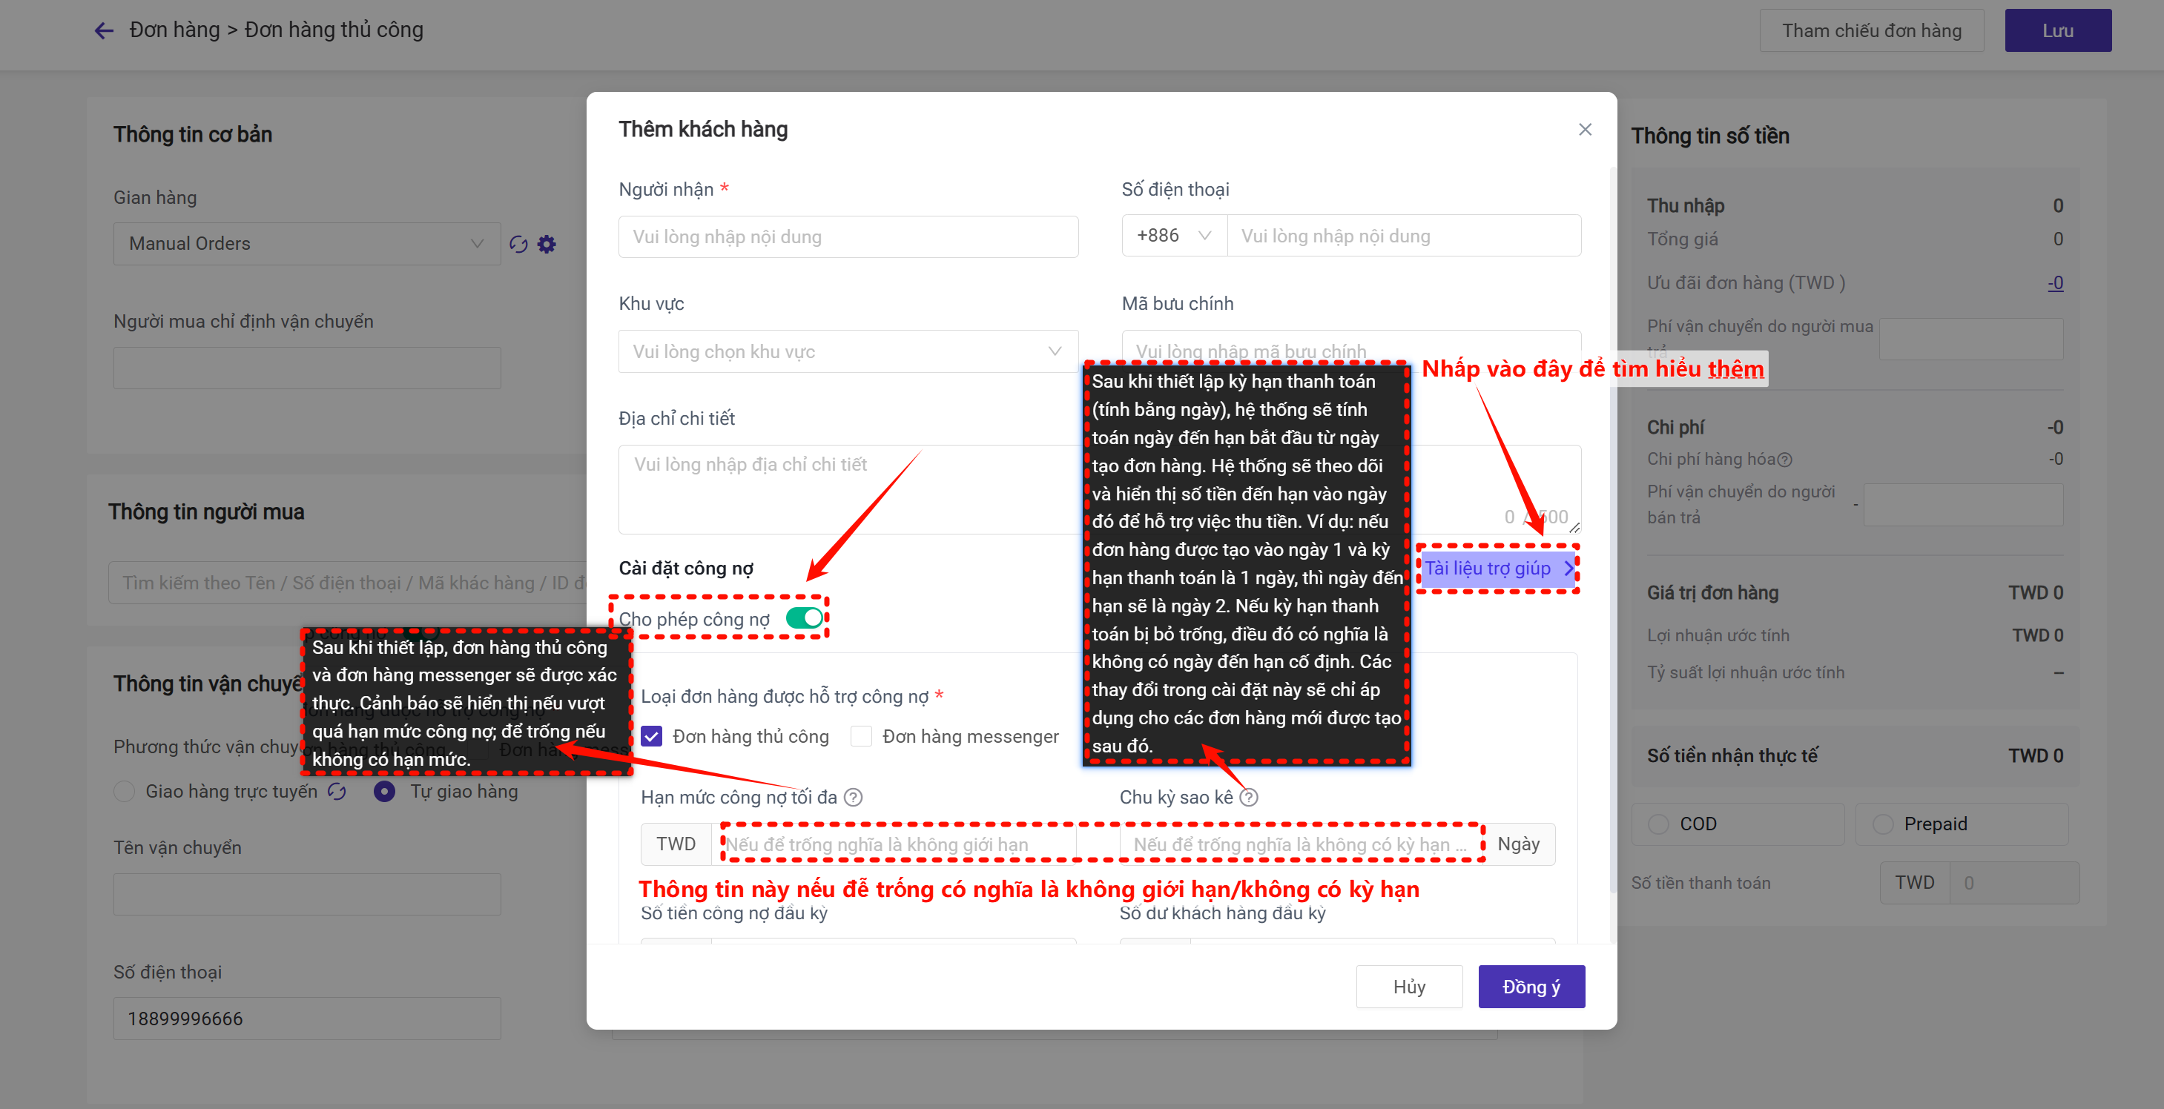Screen dimensions: 2164x1109
Task: Expand the Khu vực region dropdown
Action: [x=848, y=351]
